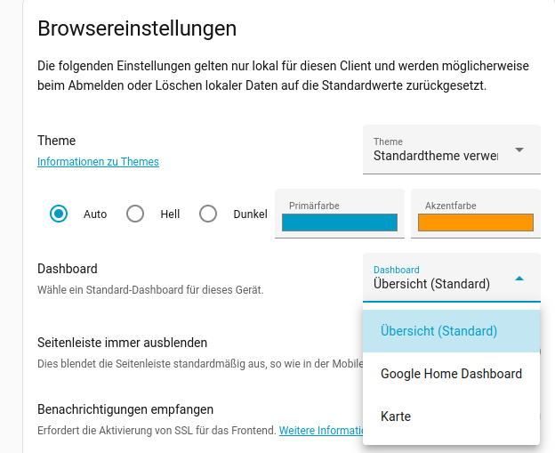This screenshot has height=453, width=555.
Task: Click the blue Primärfarbe color swatch
Action: click(339, 223)
